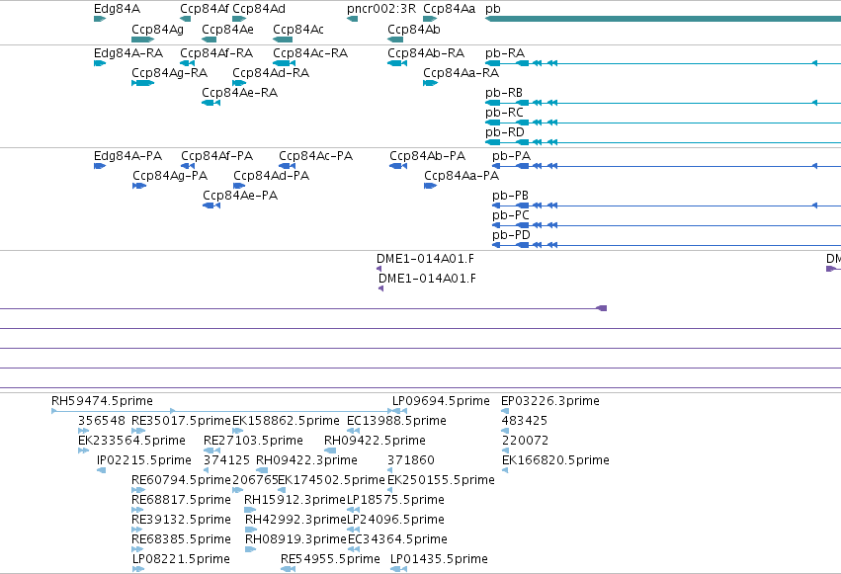The height and width of the screenshot is (574, 841).
Task: Click the RE68817.5prime EST label
Action: point(181,500)
